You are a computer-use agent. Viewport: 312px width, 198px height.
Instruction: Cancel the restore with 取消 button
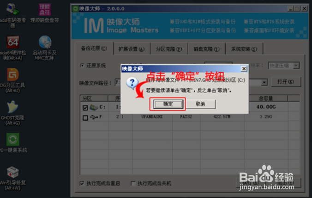[200, 104]
